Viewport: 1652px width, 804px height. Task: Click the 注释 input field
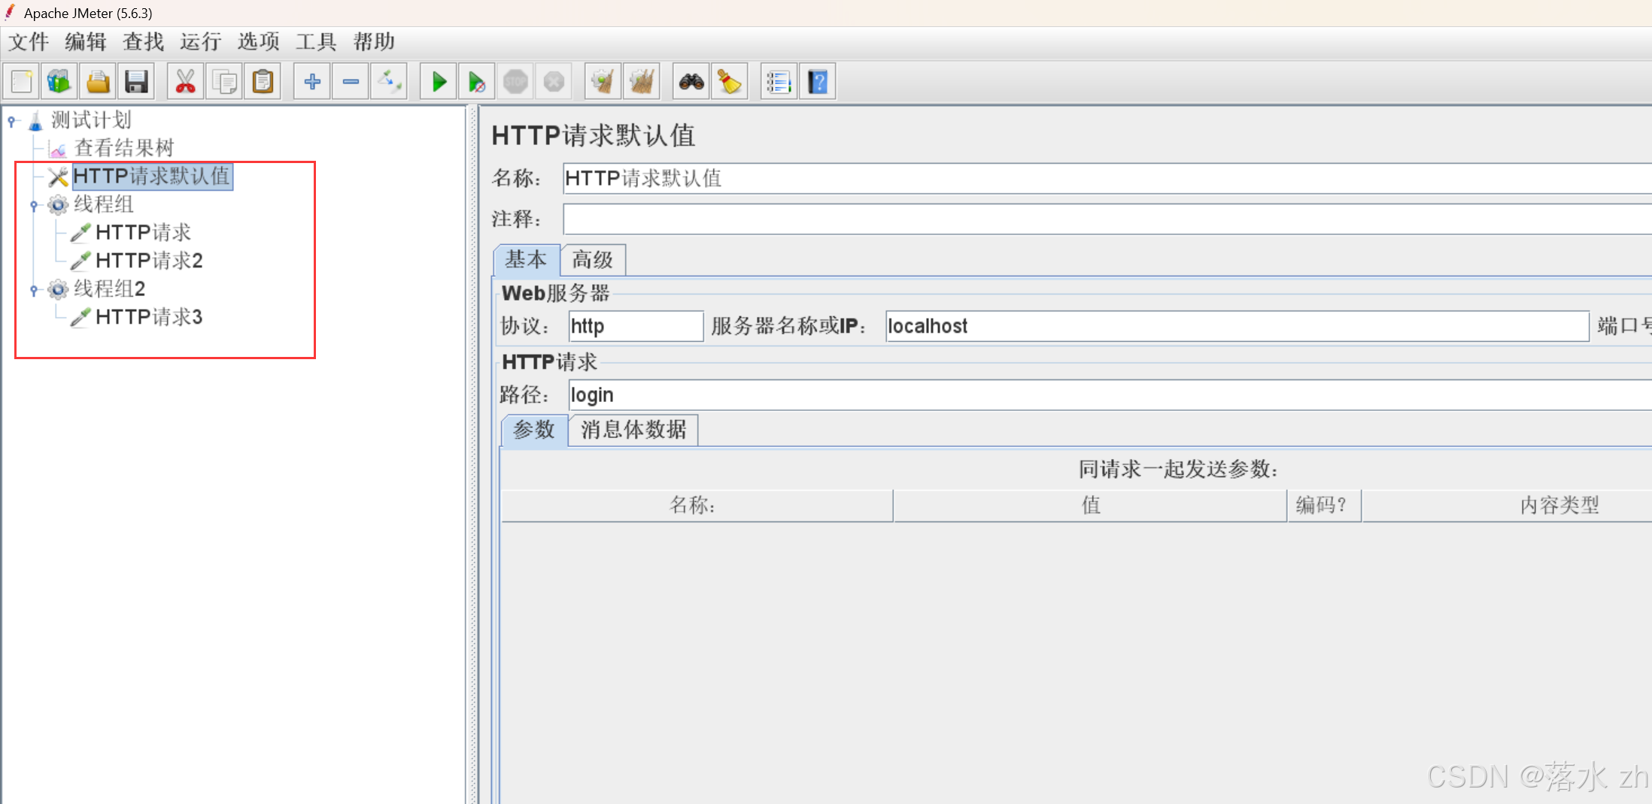tap(1107, 219)
